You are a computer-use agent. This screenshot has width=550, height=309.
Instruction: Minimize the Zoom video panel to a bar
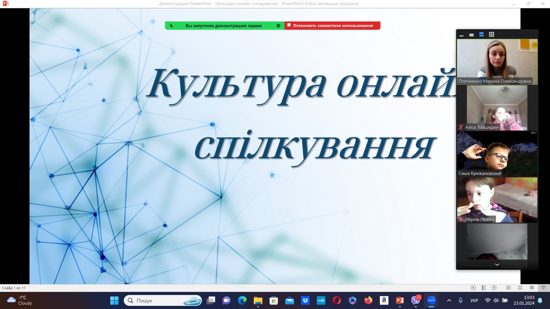pos(462,35)
